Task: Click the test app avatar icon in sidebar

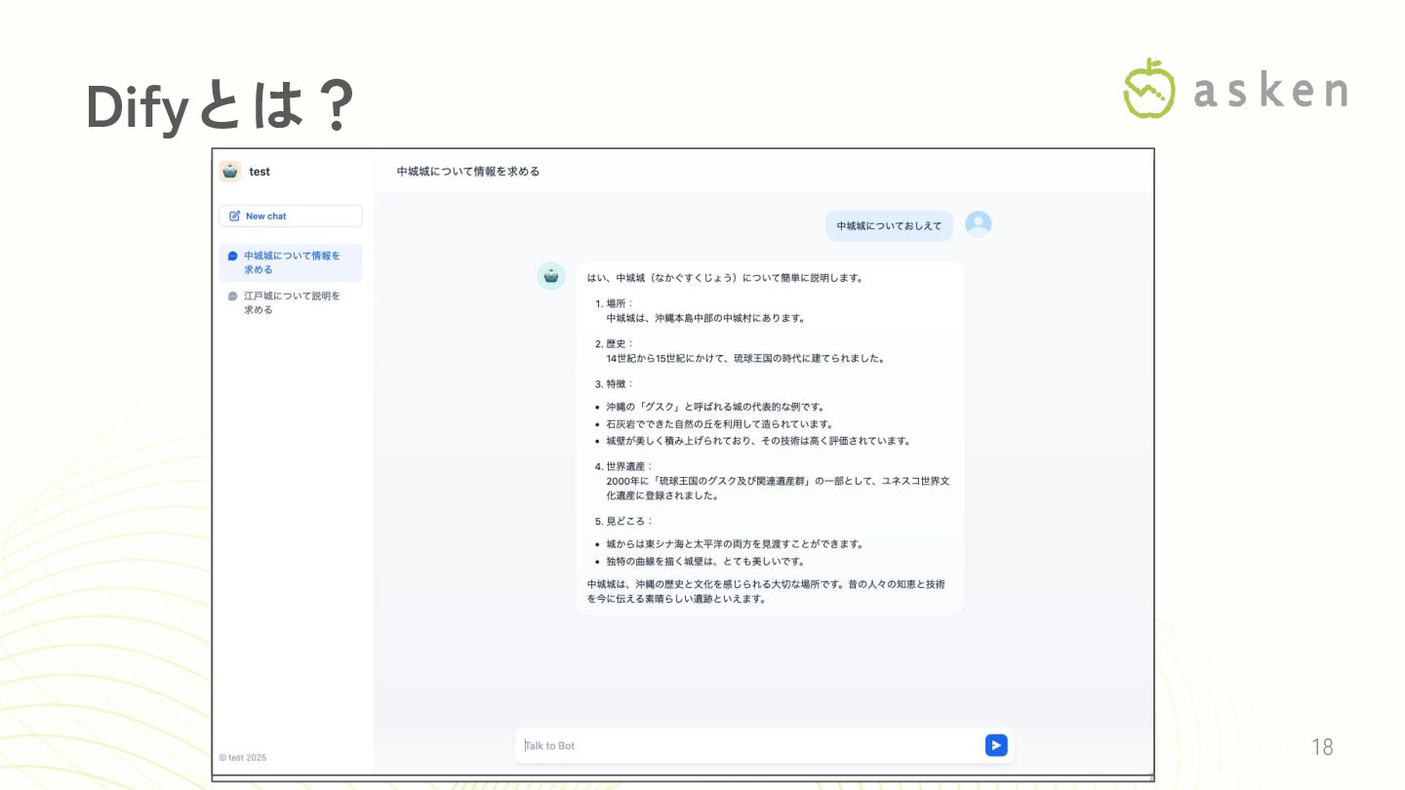Action: pyautogui.click(x=230, y=172)
